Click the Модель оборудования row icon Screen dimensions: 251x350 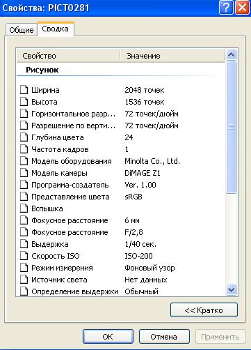(24, 161)
